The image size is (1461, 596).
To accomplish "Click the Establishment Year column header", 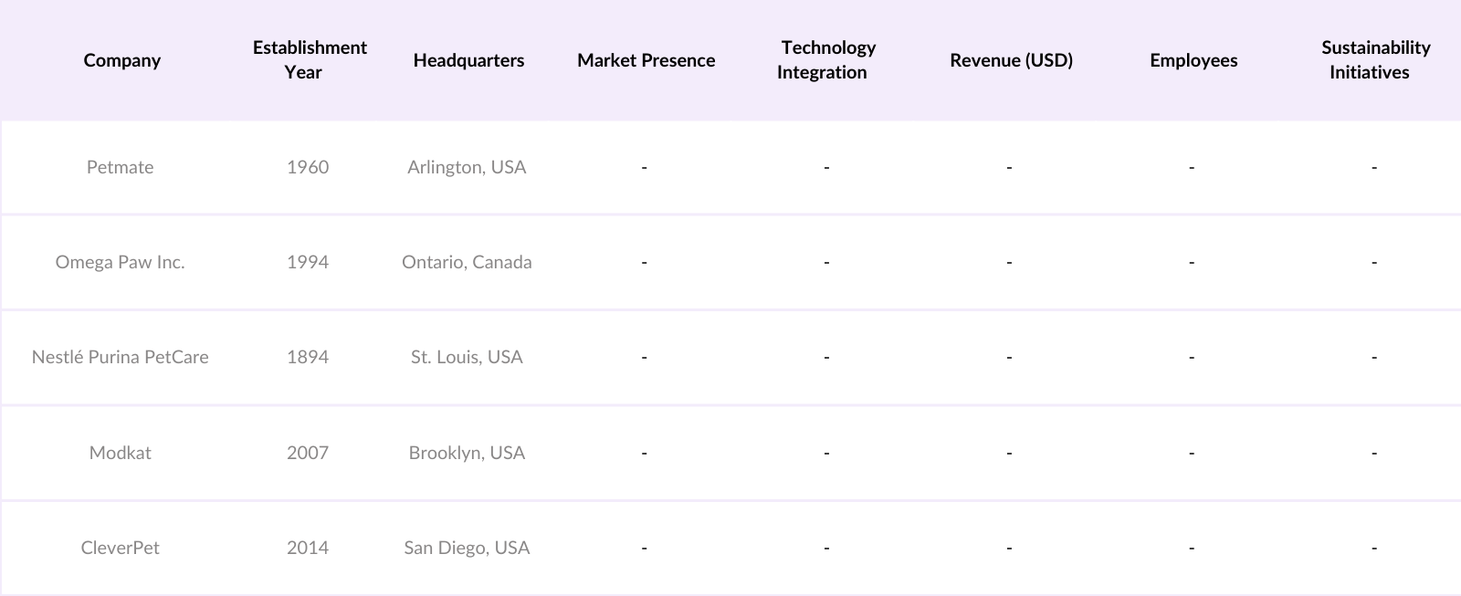I will (x=310, y=60).
